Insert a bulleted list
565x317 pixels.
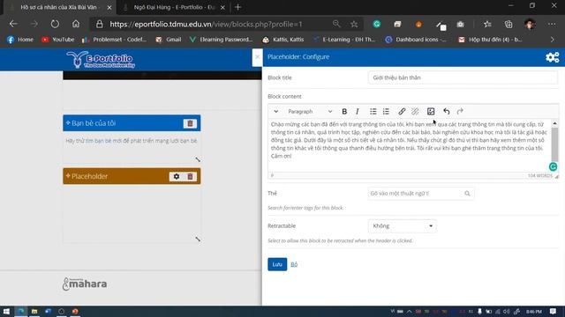click(373, 112)
